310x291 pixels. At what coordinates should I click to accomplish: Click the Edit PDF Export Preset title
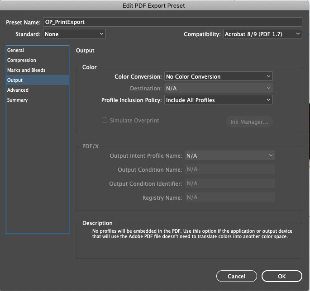(x=153, y=5)
